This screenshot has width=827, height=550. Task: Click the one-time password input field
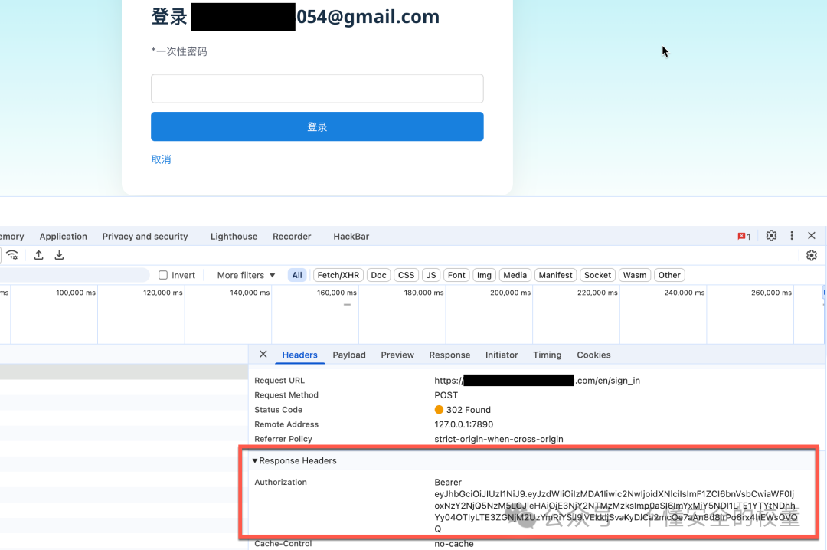pos(317,88)
